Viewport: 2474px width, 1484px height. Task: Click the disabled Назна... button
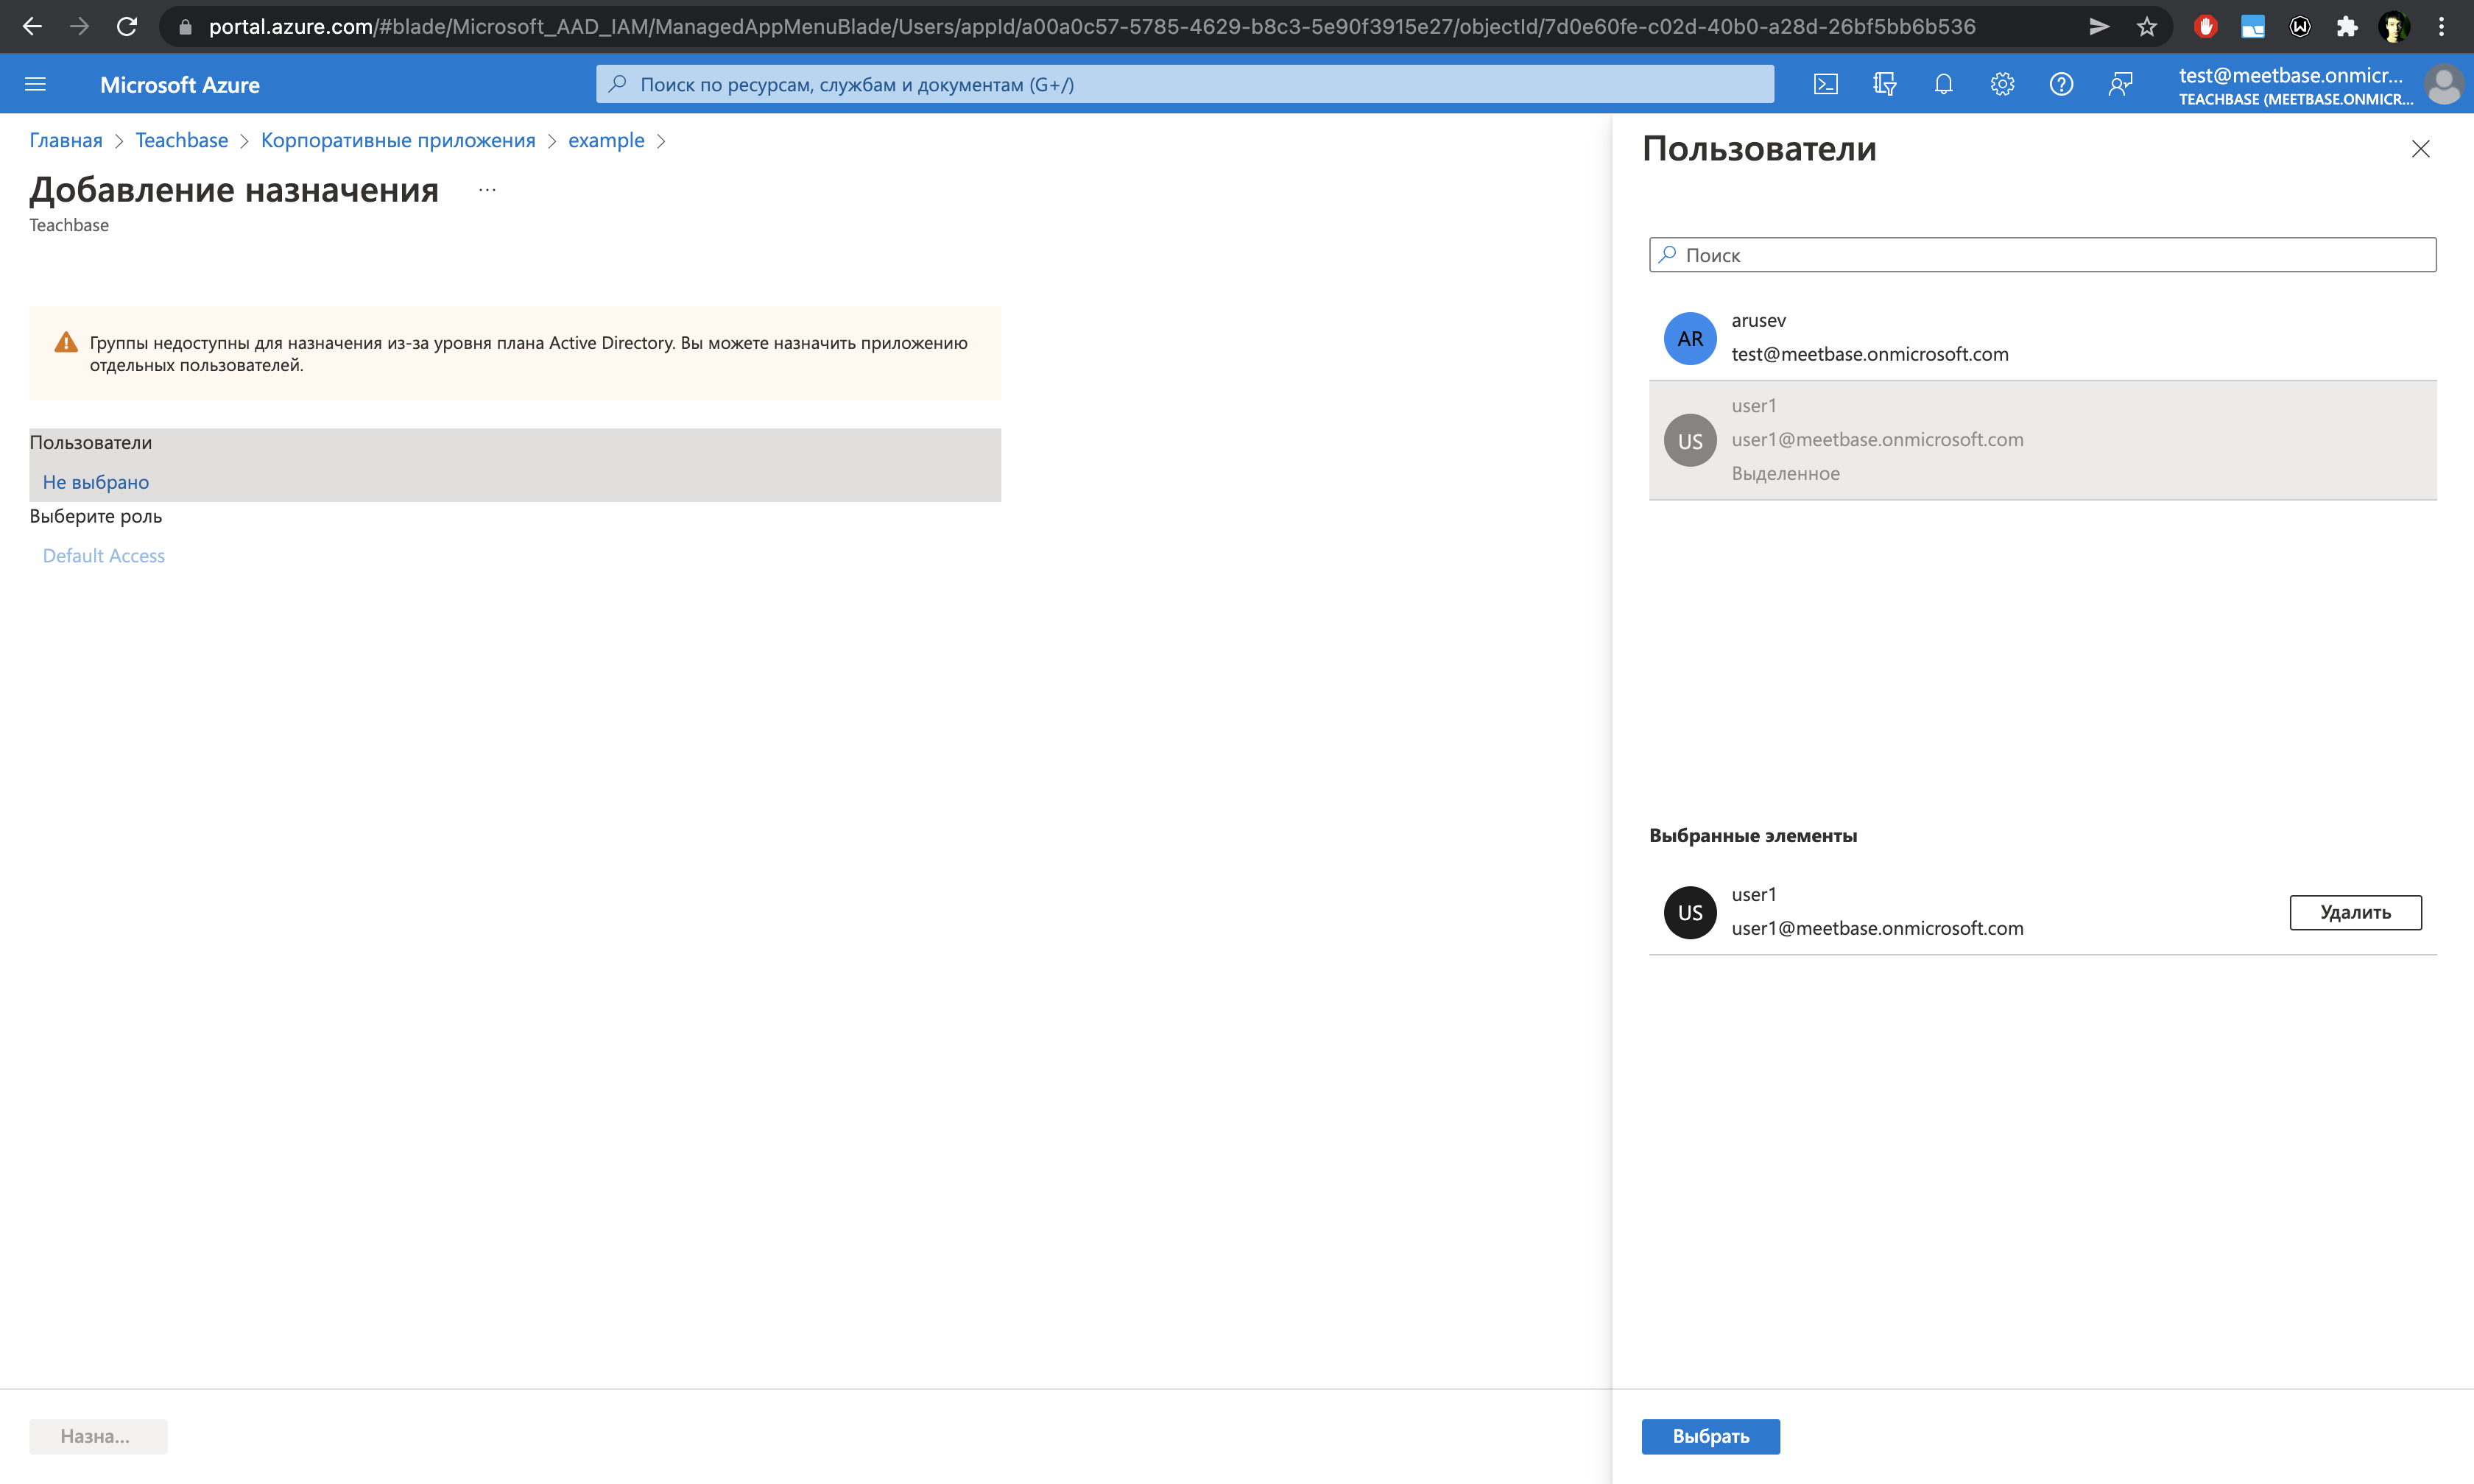click(x=98, y=1436)
